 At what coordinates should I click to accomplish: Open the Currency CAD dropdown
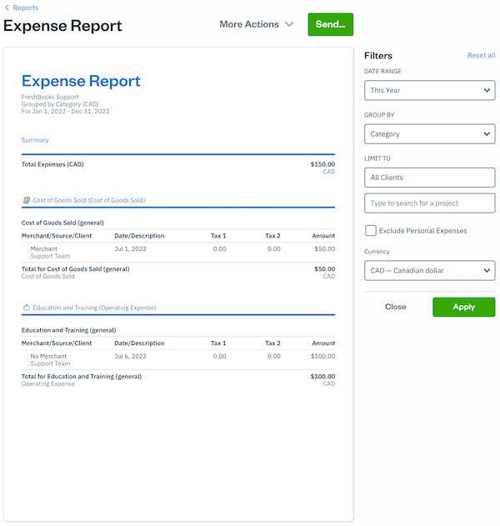(429, 270)
